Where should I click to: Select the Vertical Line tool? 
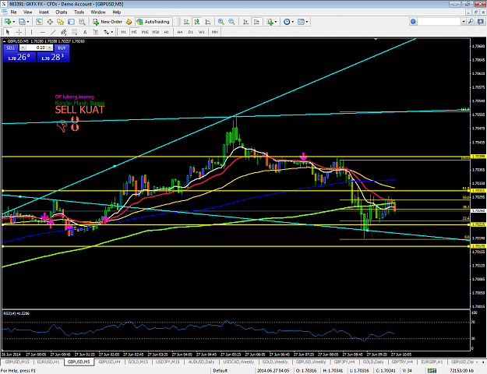31,32
